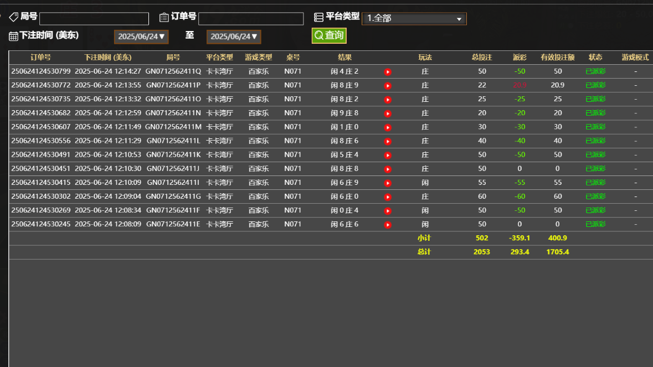Click the green 查询 search button
653x367 pixels.
329,36
